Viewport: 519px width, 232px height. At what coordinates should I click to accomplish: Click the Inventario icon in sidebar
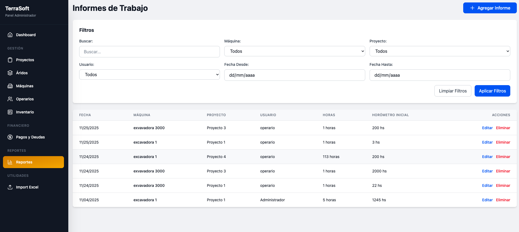[10, 112]
